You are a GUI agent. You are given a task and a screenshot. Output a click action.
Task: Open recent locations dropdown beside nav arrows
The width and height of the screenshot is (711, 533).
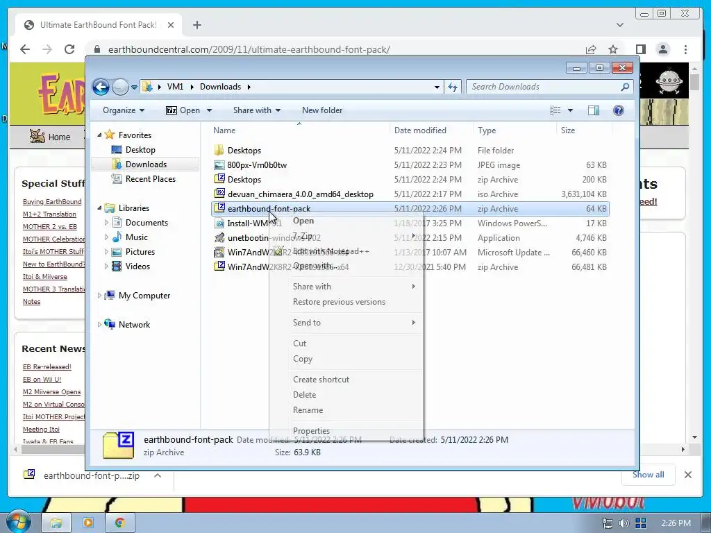(x=134, y=87)
